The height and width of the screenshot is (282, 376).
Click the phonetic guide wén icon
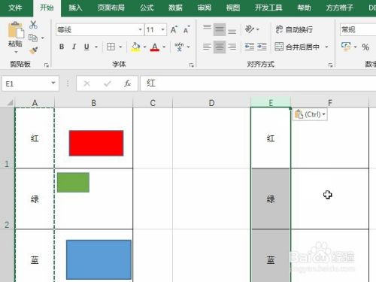tap(179, 47)
